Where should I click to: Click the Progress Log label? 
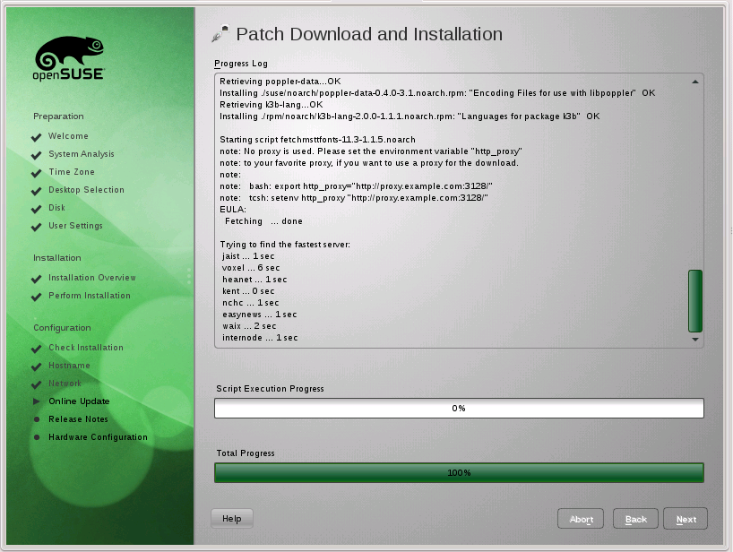tap(241, 64)
